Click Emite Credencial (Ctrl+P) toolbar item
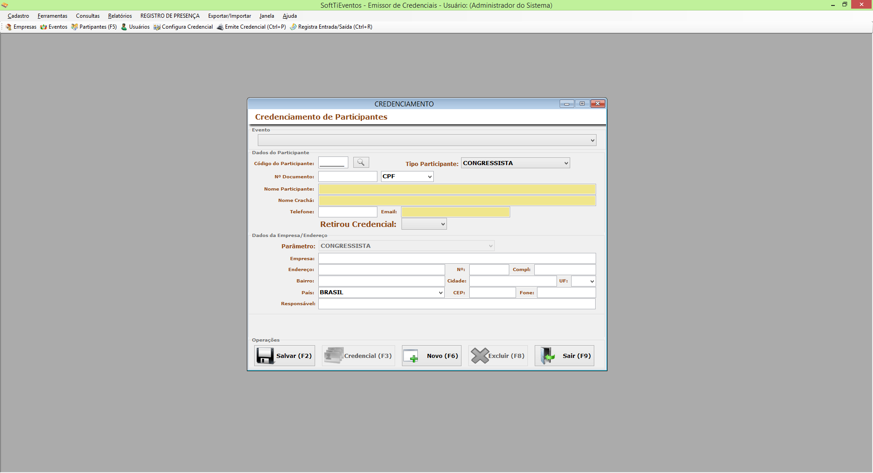Image resolution: width=873 pixels, height=473 pixels. (251, 27)
